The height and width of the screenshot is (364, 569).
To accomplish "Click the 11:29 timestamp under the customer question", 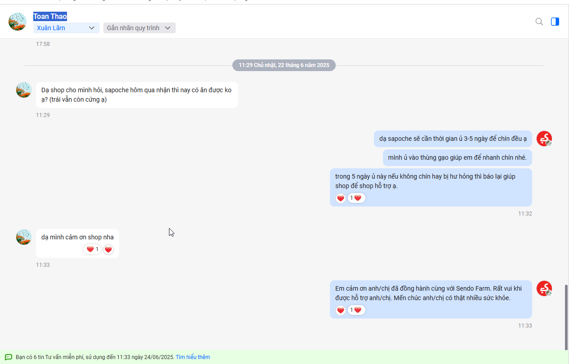I will pyautogui.click(x=43, y=115).
